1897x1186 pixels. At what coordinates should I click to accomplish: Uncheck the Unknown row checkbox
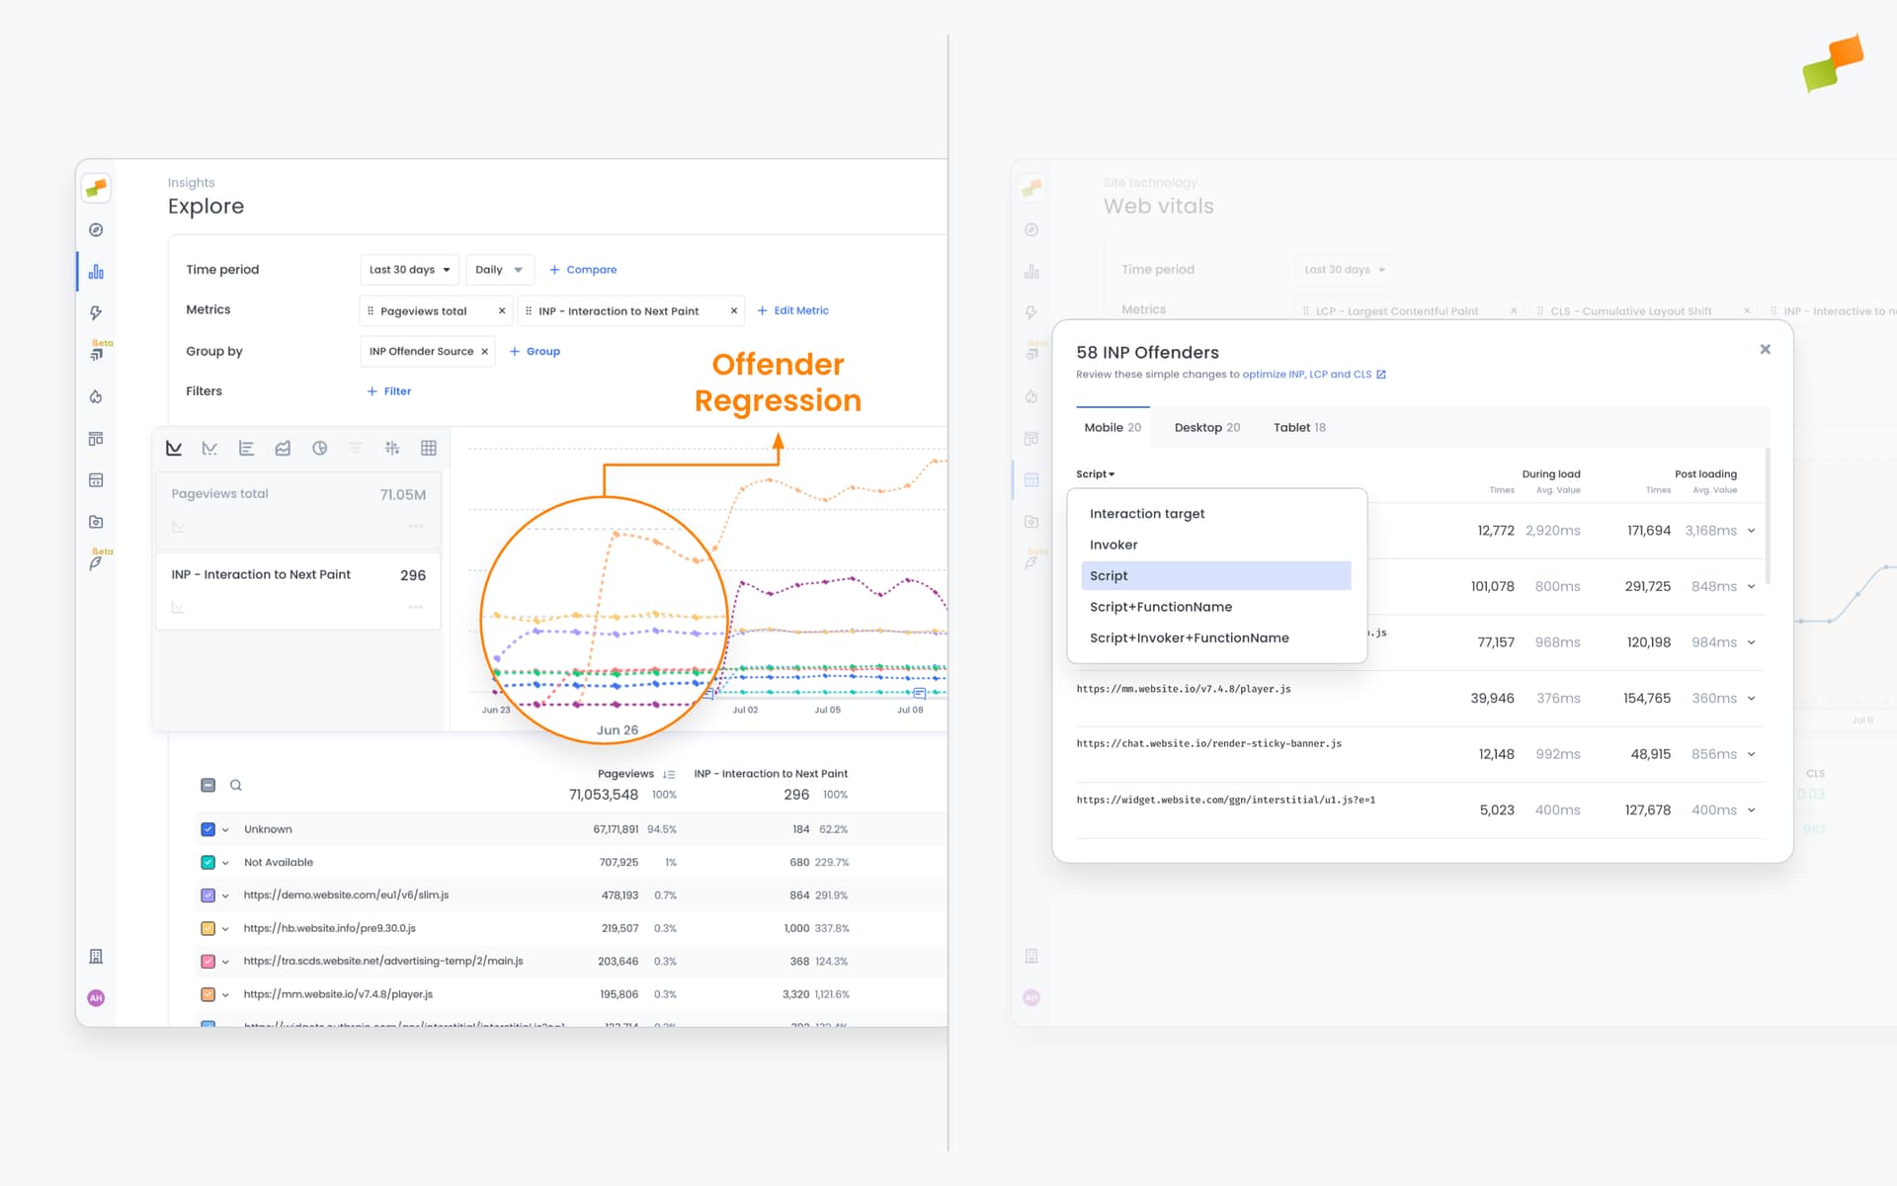pos(208,829)
